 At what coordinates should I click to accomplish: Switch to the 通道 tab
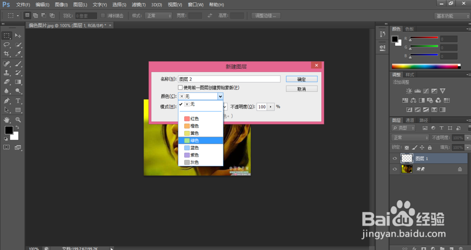click(x=410, y=121)
